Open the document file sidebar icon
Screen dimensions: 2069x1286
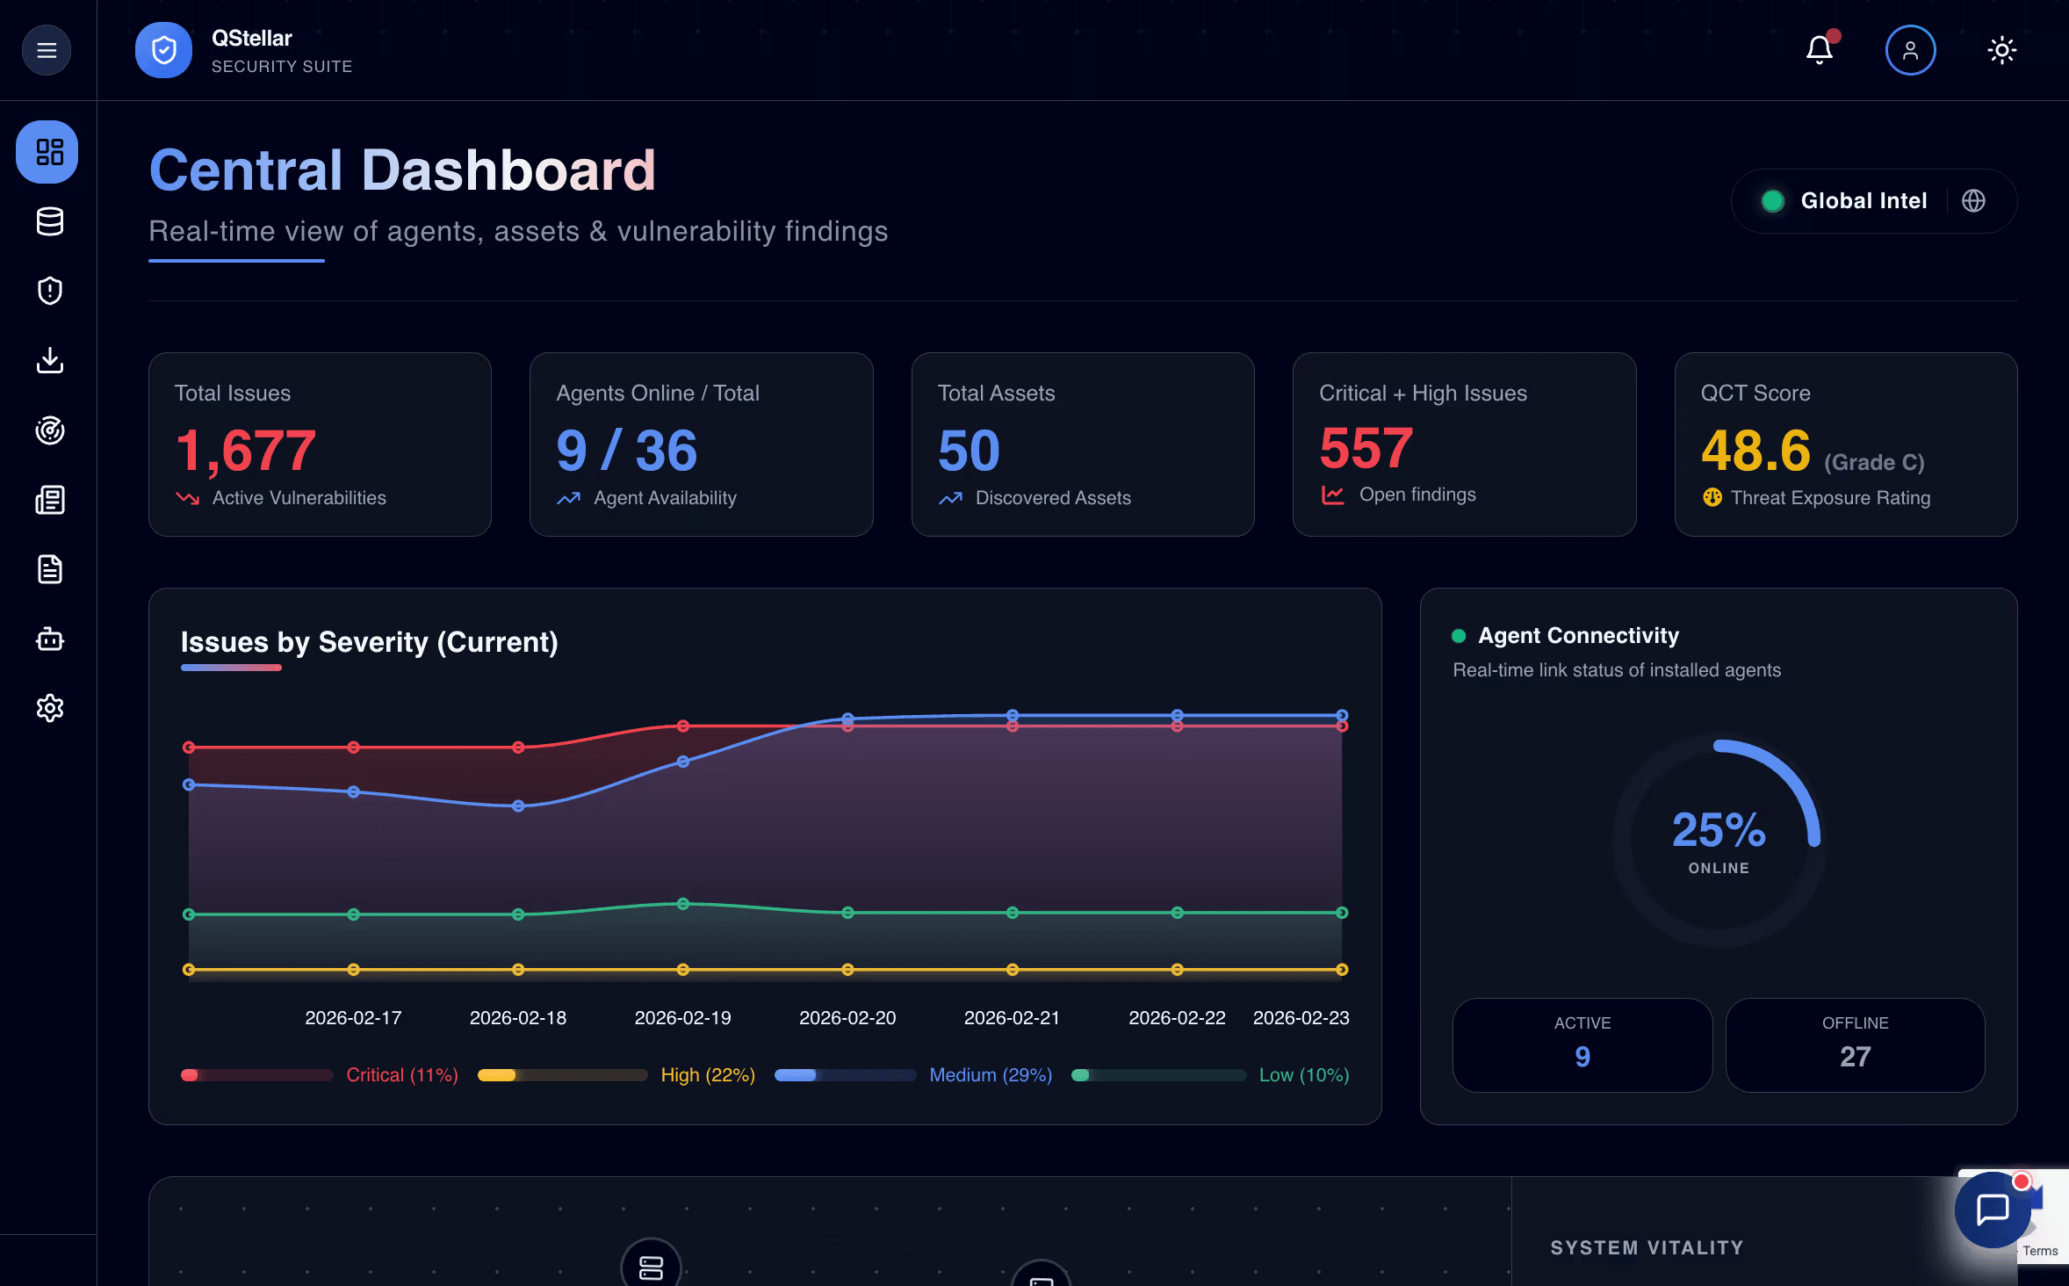point(49,569)
